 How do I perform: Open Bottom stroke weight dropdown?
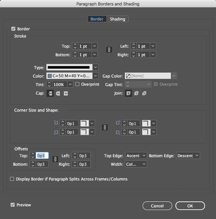coord(95,55)
